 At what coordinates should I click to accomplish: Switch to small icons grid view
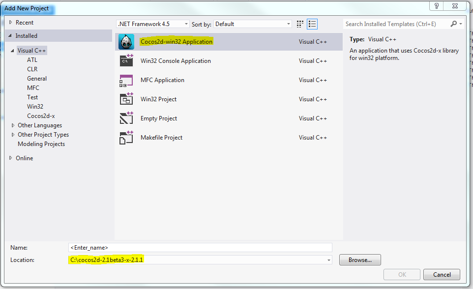301,24
